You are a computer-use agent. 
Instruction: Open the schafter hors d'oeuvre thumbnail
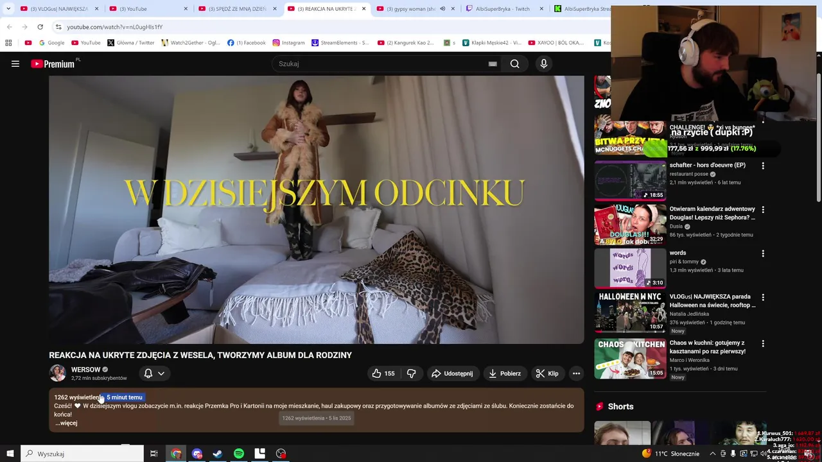click(630, 180)
